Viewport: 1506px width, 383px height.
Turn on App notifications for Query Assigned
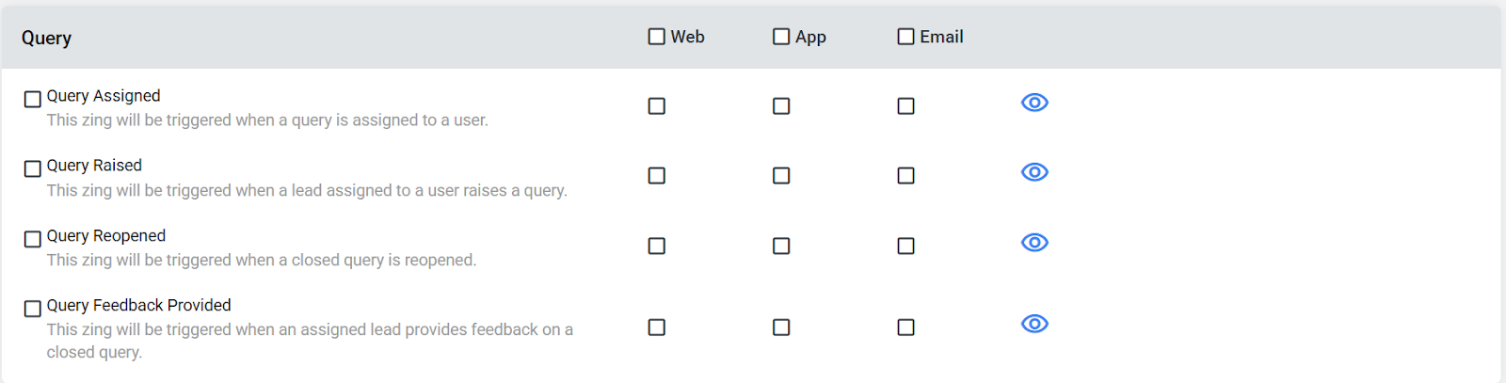[781, 106]
